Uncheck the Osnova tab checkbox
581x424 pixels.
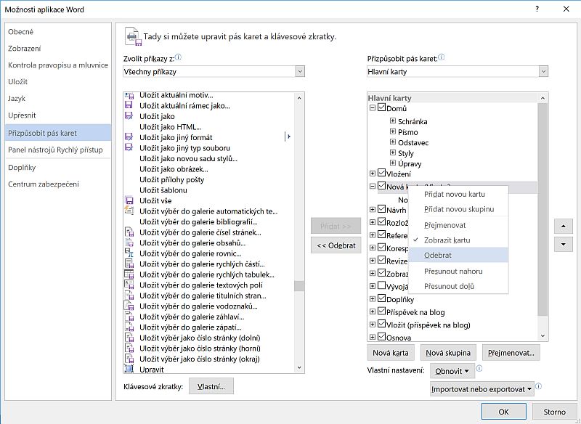click(x=382, y=337)
